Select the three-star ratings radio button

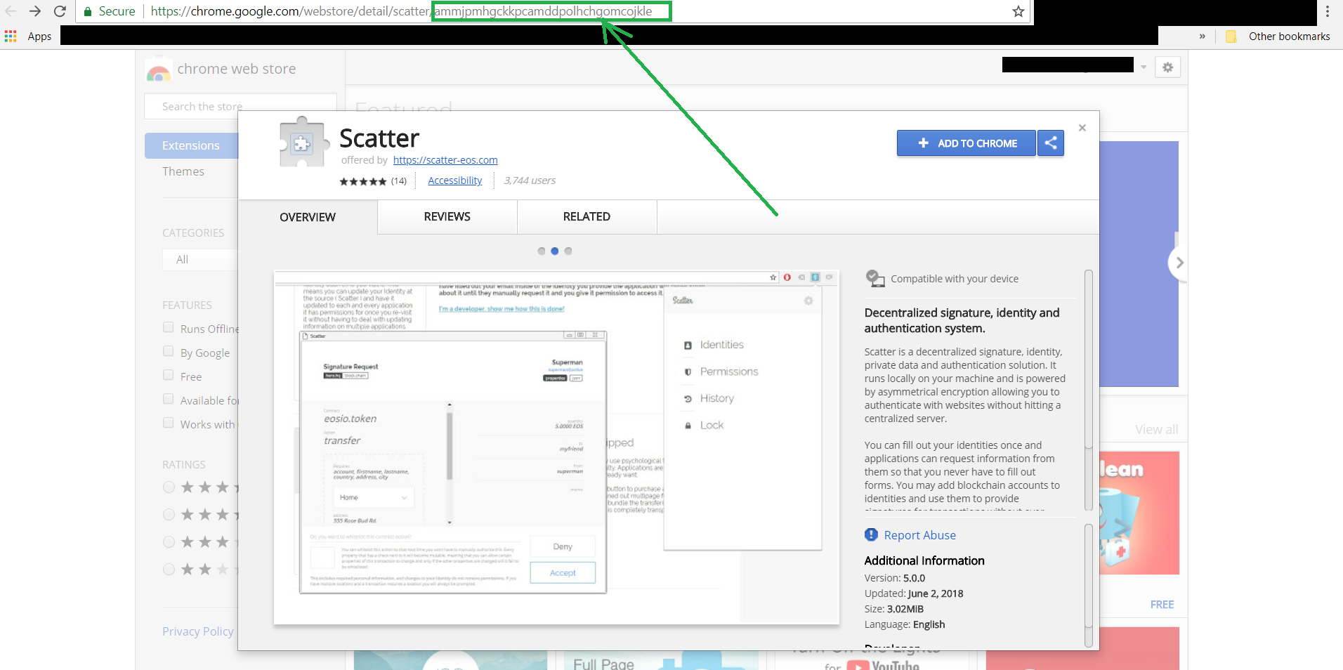(169, 542)
